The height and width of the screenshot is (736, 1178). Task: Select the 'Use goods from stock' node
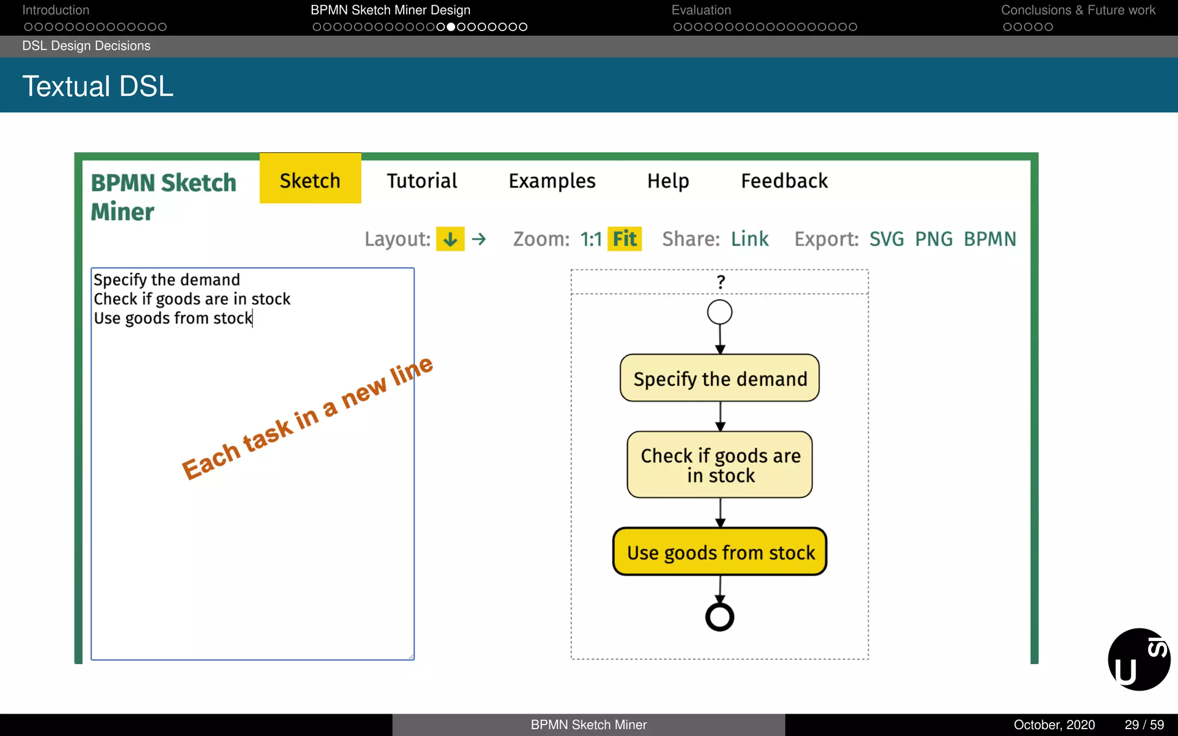720,551
